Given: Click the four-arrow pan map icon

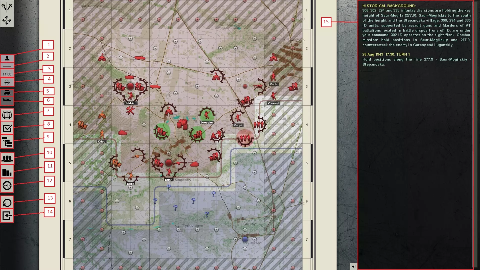Looking at the screenshot, I should tap(7, 20).
